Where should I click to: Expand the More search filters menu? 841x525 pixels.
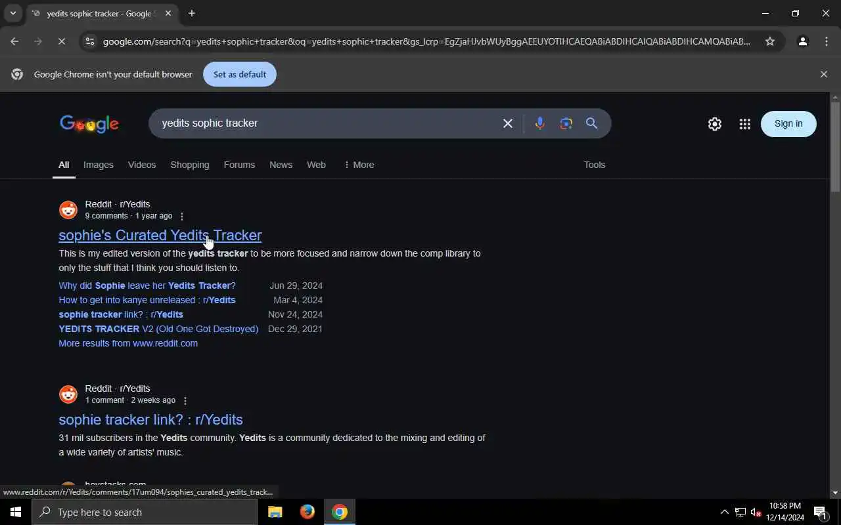tap(359, 165)
